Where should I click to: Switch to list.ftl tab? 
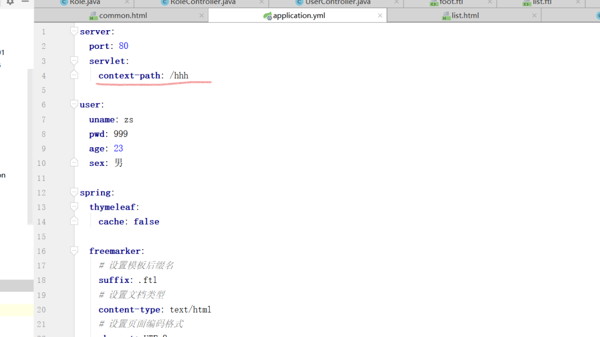(541, 3)
